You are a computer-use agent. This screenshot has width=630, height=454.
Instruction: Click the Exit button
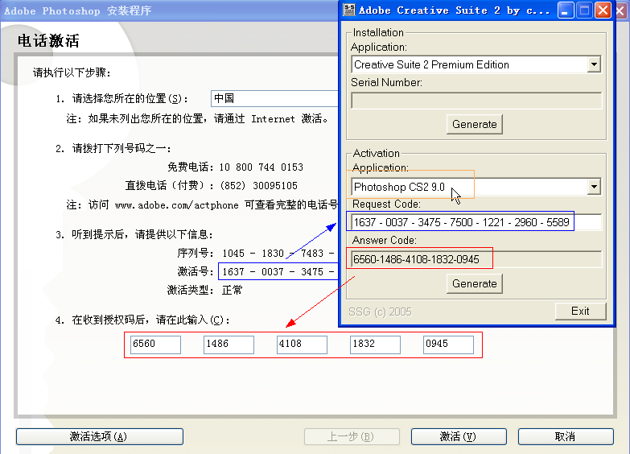coord(580,311)
